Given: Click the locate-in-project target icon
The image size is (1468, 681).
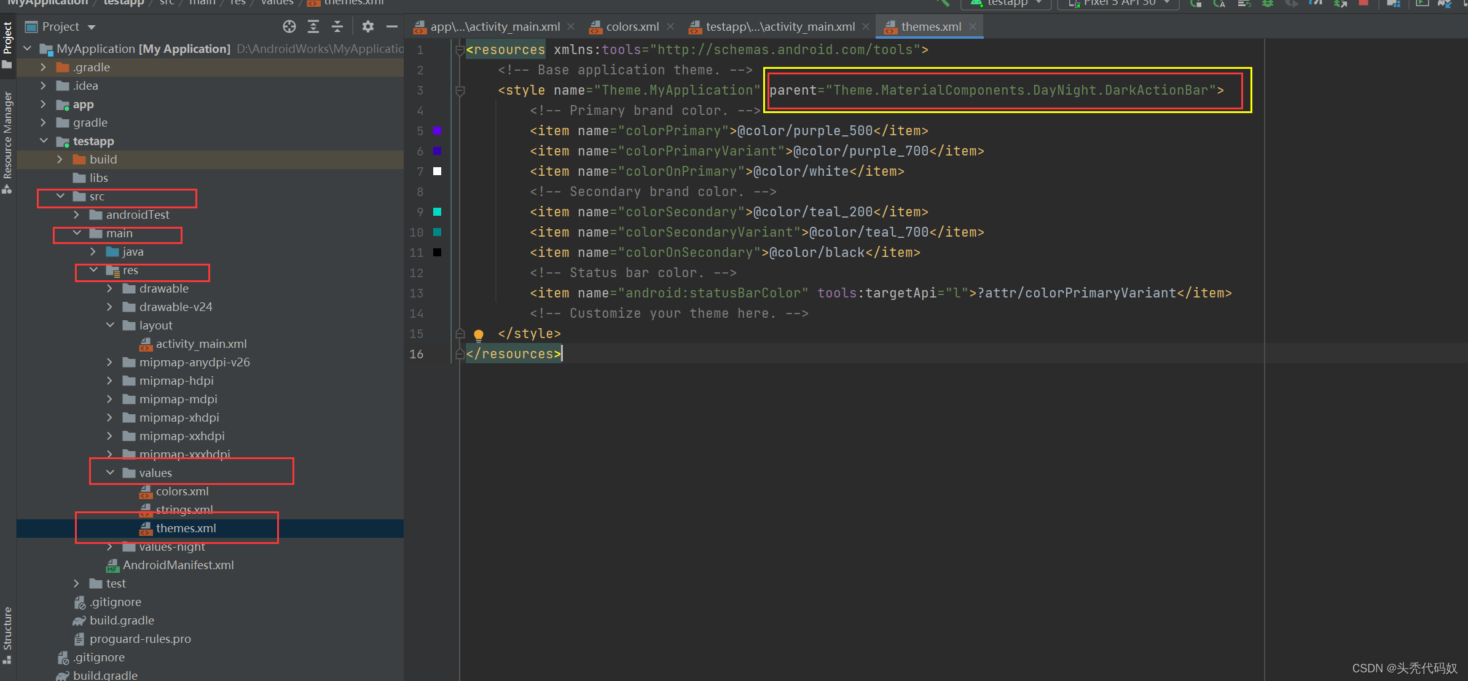Looking at the screenshot, I should coord(289,26).
